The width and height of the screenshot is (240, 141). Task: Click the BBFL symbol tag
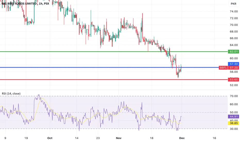[223, 67]
